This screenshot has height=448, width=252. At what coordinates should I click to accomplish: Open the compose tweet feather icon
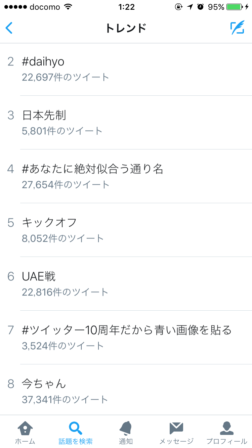(237, 28)
